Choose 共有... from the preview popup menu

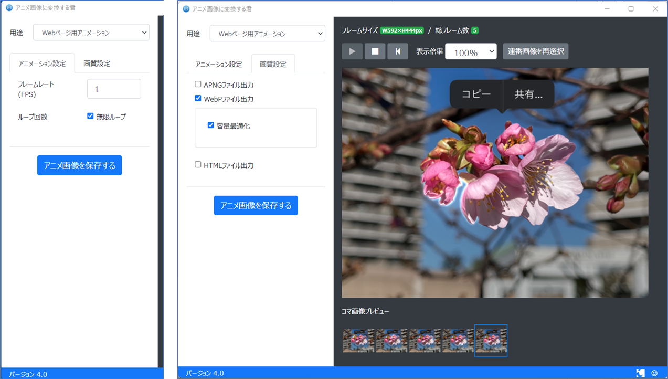(x=527, y=94)
